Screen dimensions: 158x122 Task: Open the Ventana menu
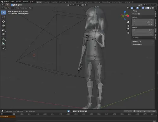[x=25, y=2]
